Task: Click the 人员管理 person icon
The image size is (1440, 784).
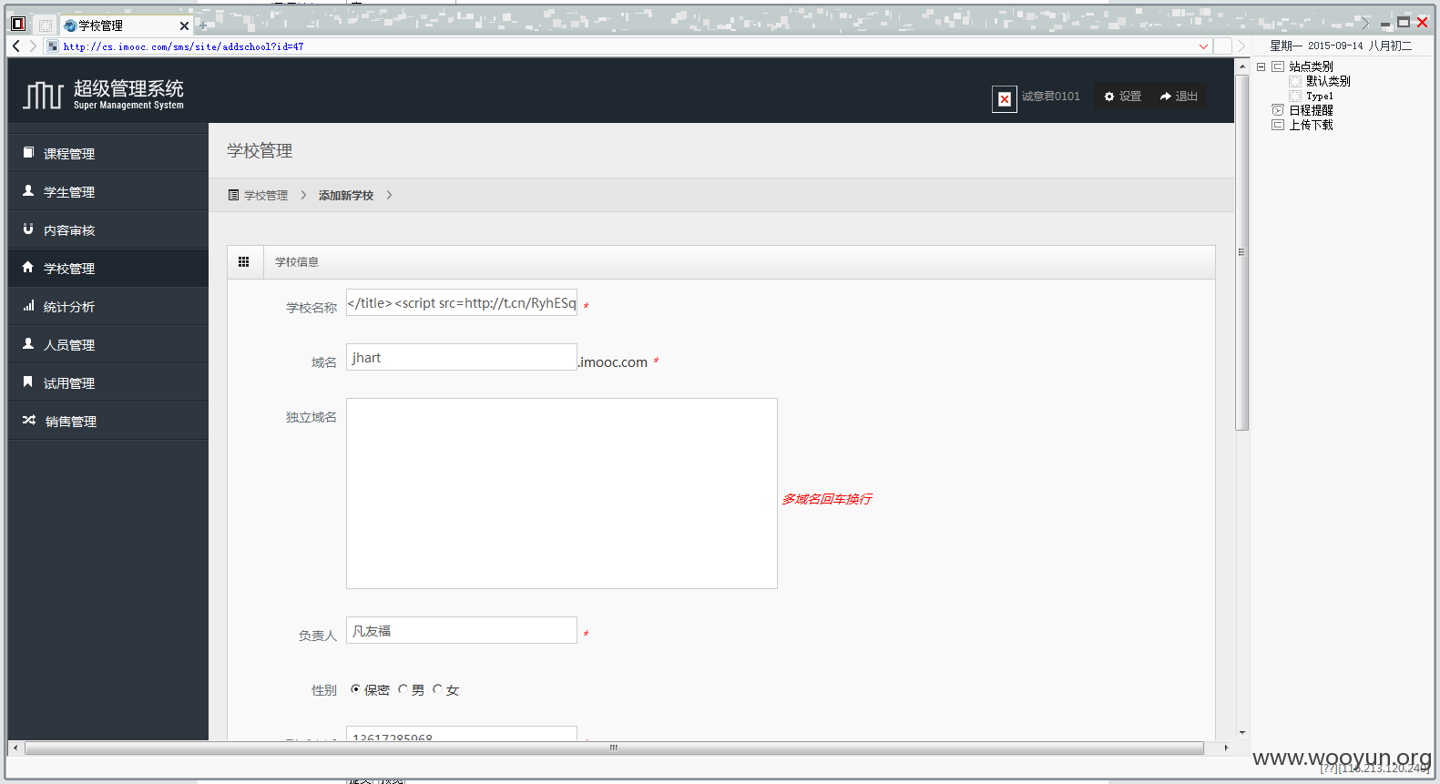Action: pyautogui.click(x=28, y=343)
